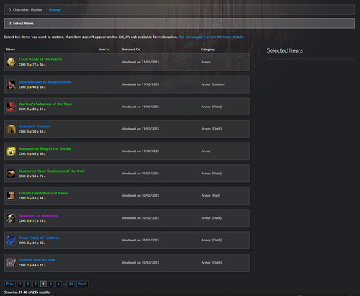
Task: Click the Alexandrite Ring of the Gorilla icon
Action: 11,151
